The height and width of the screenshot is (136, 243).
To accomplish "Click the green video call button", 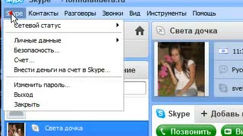I will pyautogui.click(x=232, y=131).
